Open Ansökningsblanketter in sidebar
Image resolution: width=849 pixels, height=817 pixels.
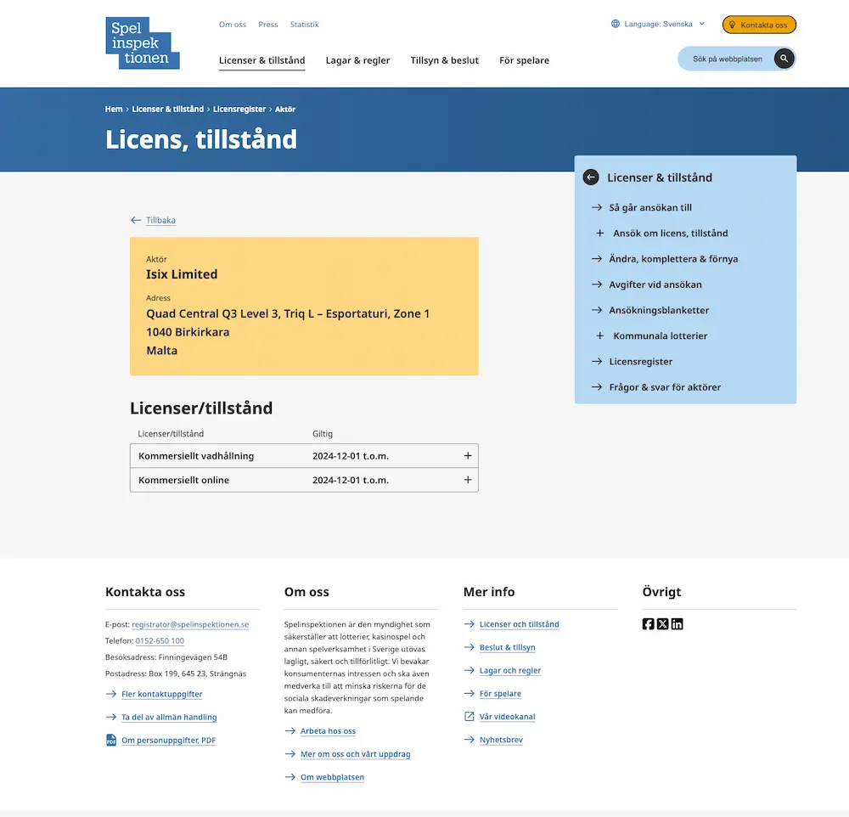click(659, 311)
